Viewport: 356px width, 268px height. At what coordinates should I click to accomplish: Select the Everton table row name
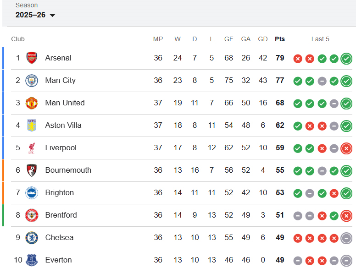[x=59, y=260]
